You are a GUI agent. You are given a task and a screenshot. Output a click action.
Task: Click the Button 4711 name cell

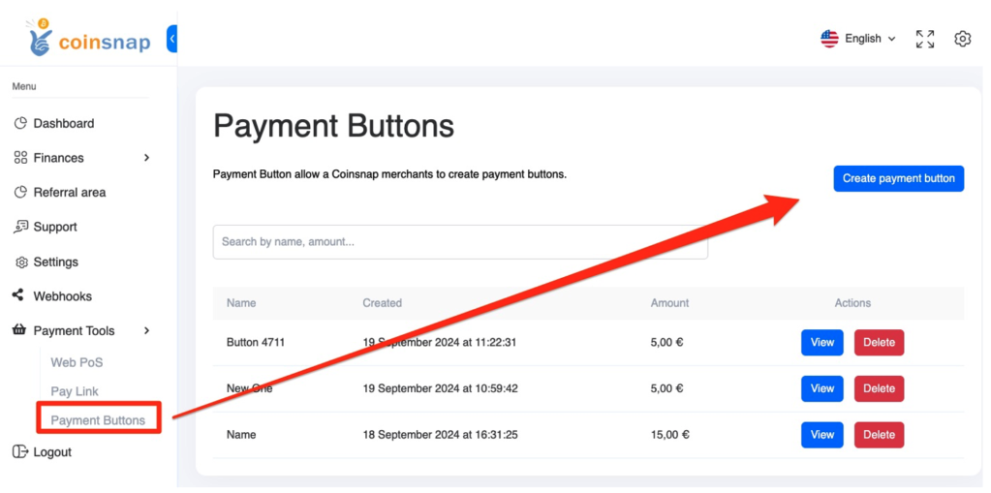tap(256, 343)
